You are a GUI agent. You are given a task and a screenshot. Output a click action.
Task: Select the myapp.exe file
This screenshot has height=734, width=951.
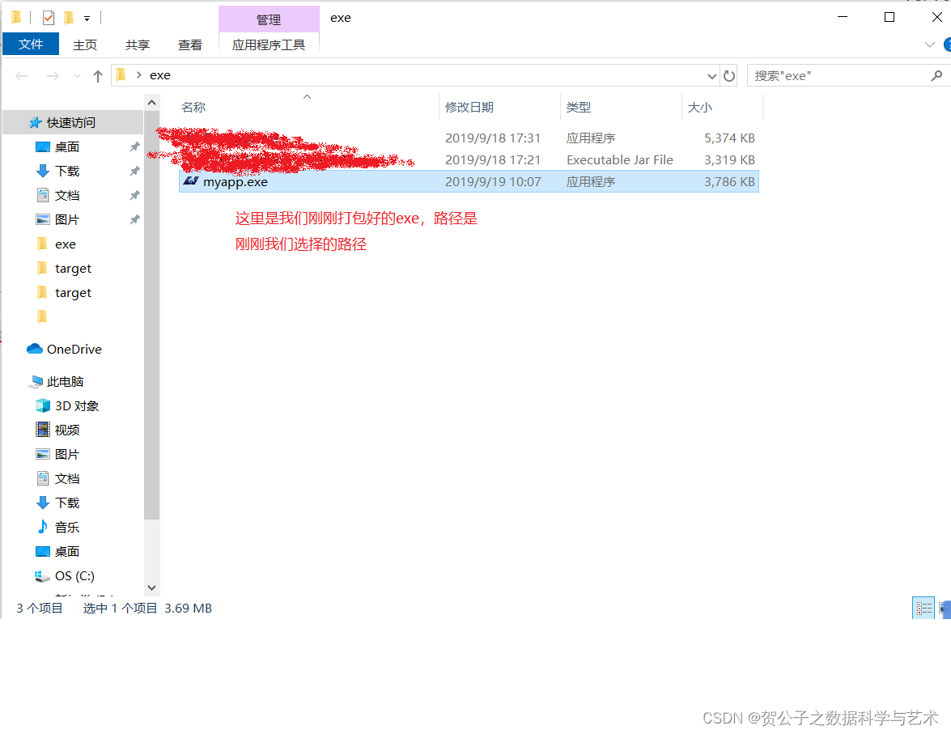coord(469,181)
